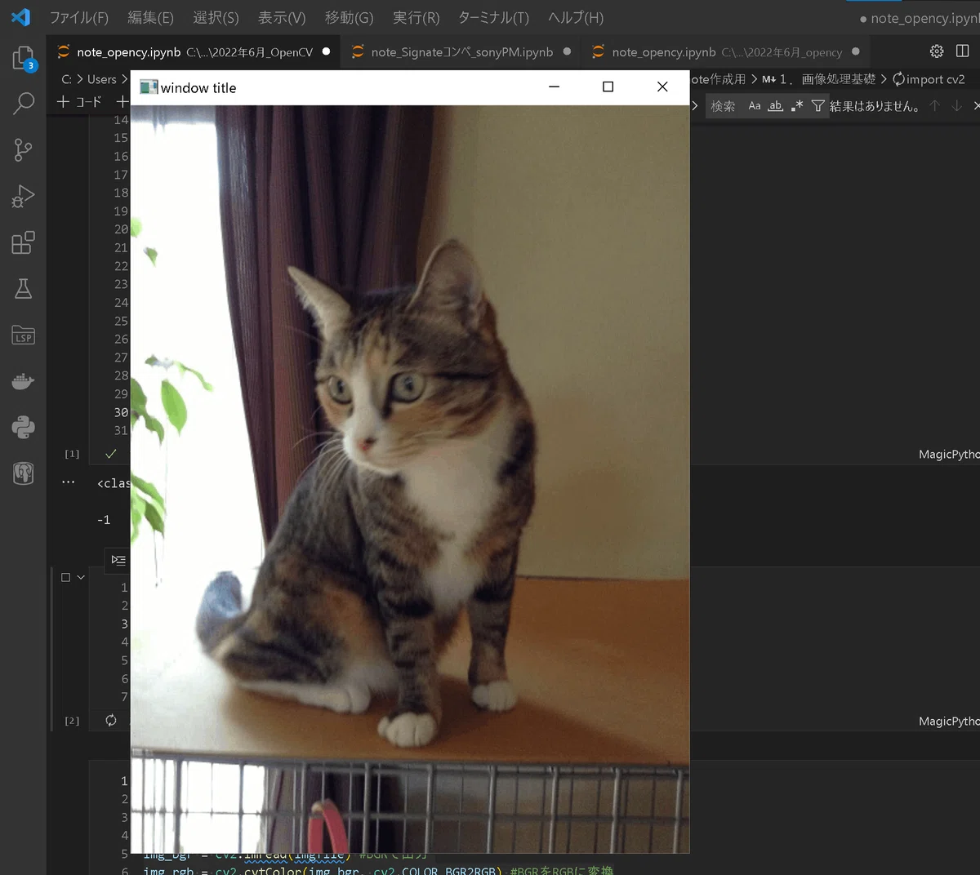Open the ファイル(F) menu
The width and height of the screenshot is (980, 875).
coord(79,17)
